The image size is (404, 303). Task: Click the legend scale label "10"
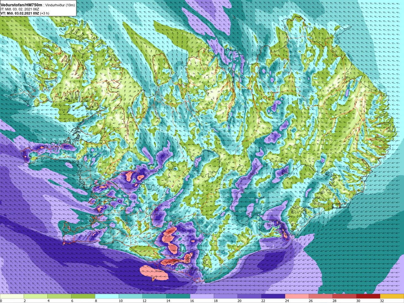coord(121,301)
